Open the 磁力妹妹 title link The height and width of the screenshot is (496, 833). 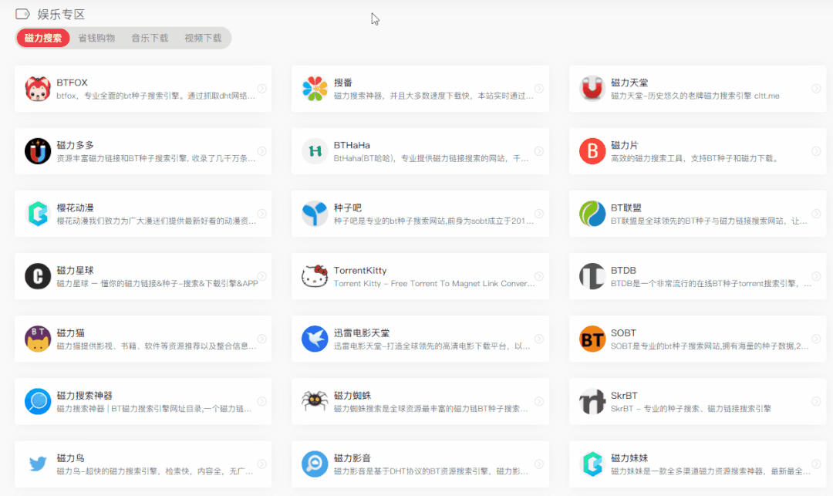point(629,459)
